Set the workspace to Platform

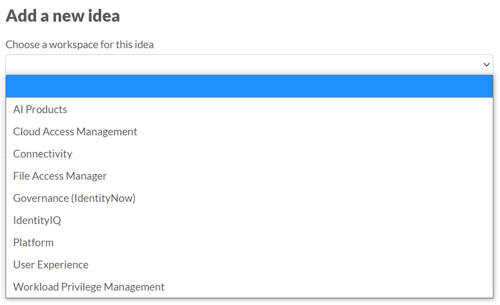[x=33, y=242]
